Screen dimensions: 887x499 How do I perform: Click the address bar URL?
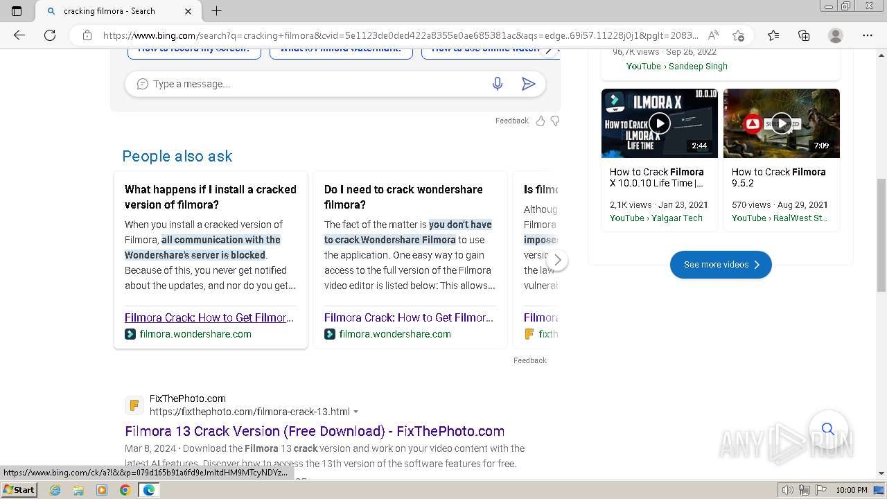[x=401, y=35]
